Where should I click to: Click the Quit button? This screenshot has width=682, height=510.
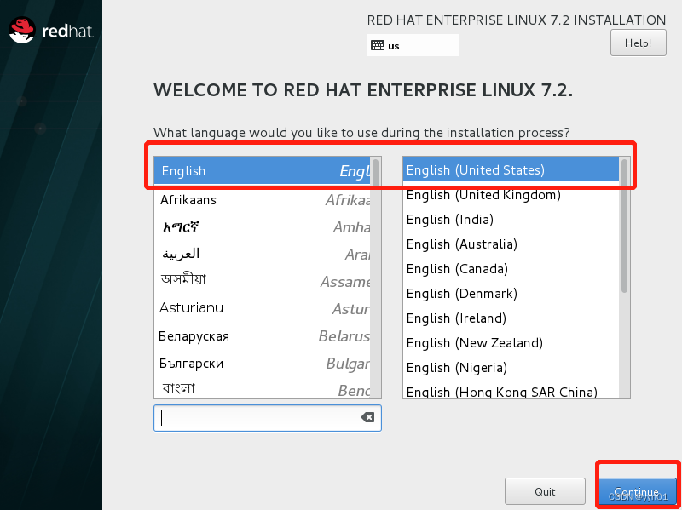pos(545,491)
